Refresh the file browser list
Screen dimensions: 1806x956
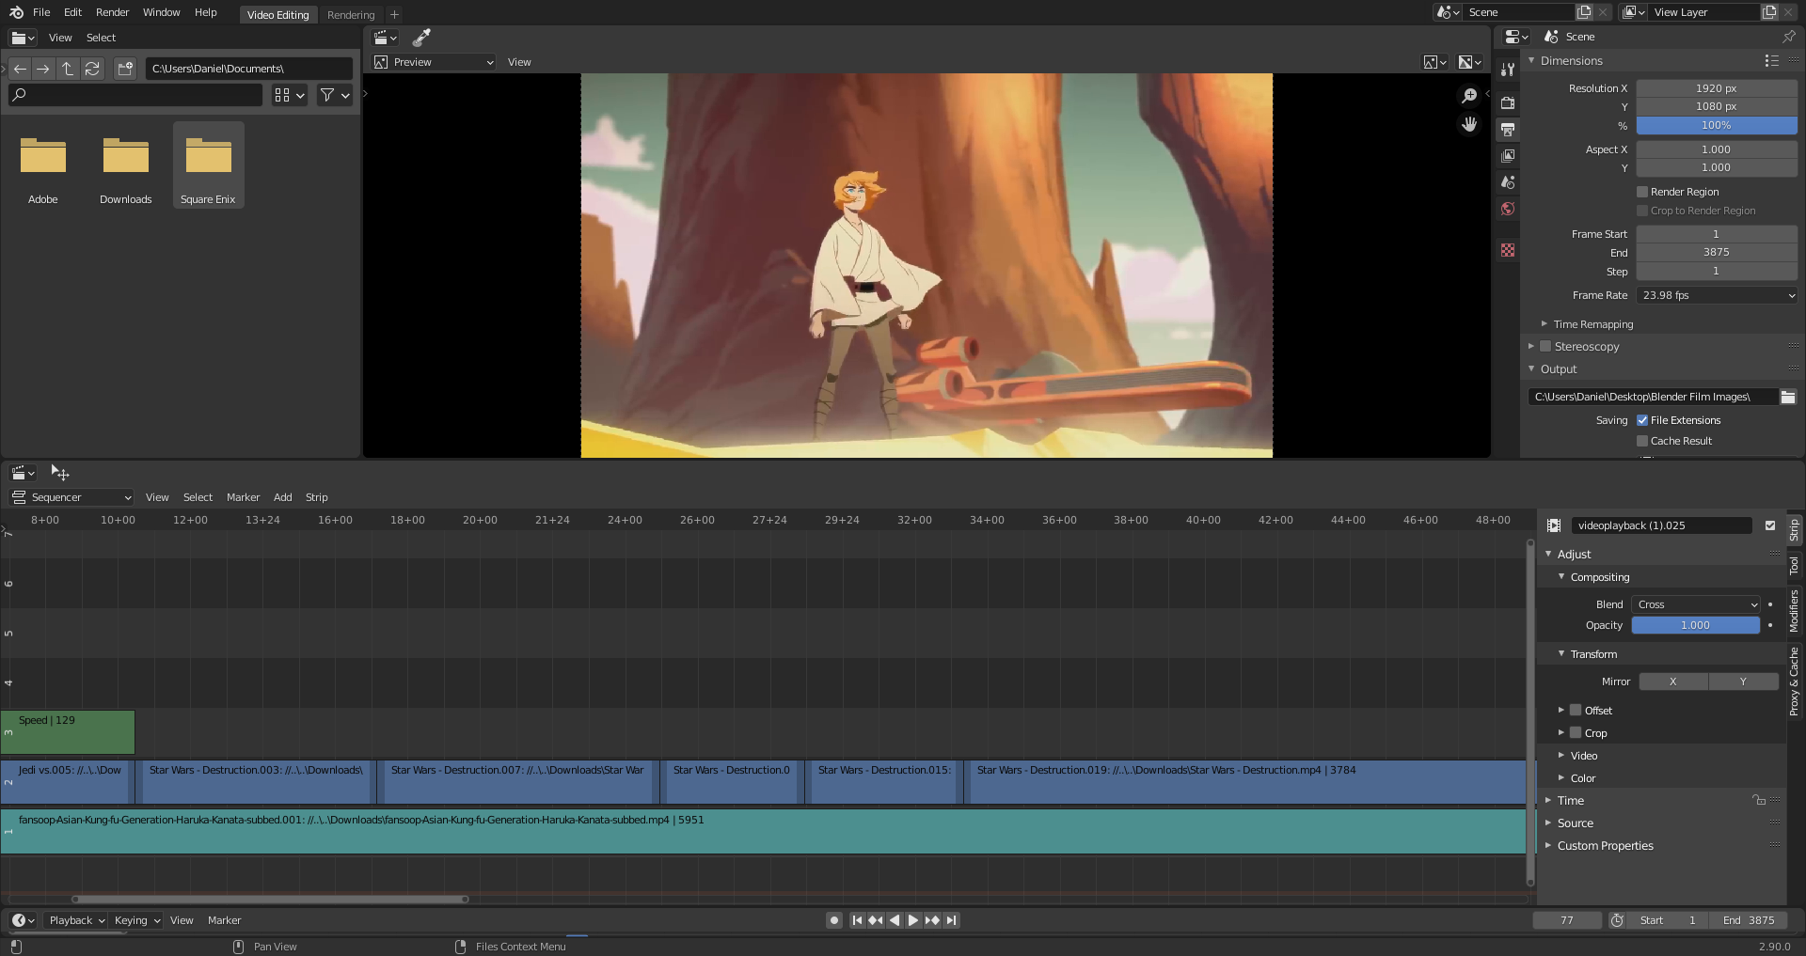coord(92,69)
